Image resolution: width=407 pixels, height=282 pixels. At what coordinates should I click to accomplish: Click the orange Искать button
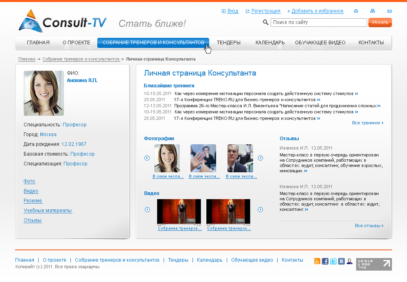point(380,22)
